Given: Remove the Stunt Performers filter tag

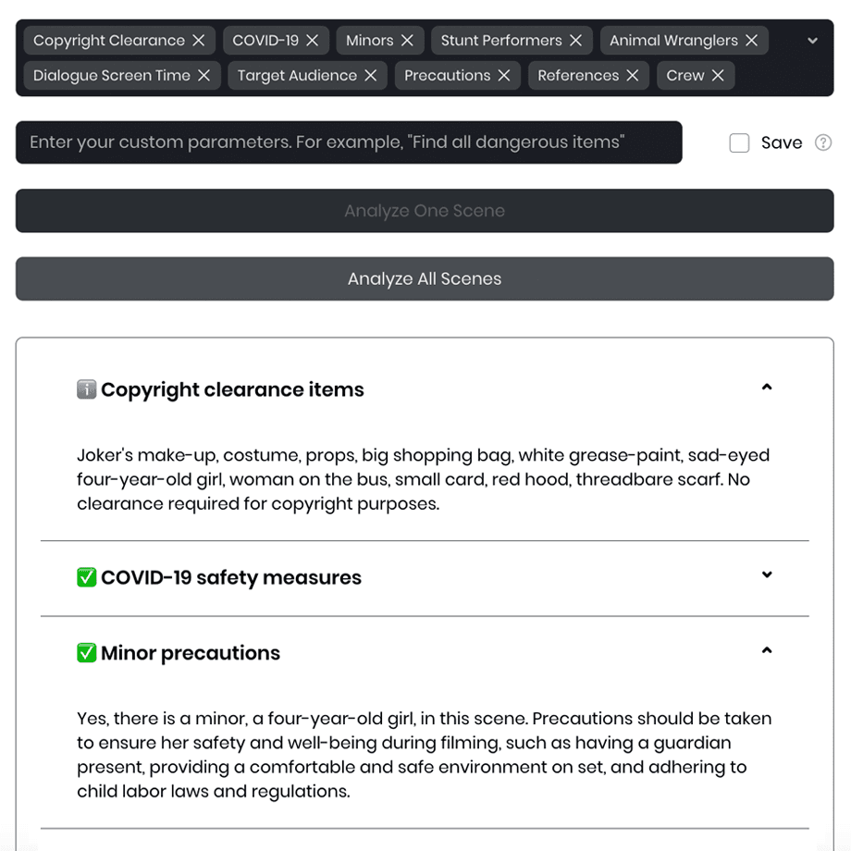Looking at the screenshot, I should 576,40.
